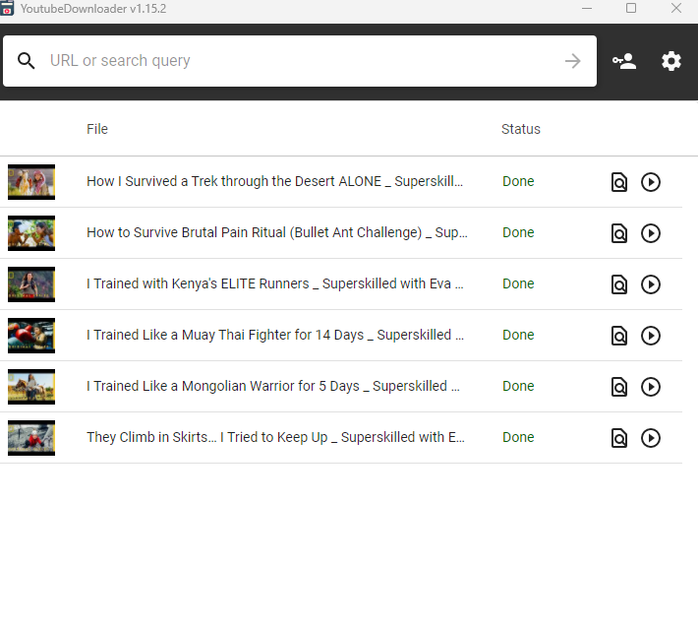Screen dimensions: 698x627
Task: Open the authentication (key and person) icon
Action: pos(624,61)
